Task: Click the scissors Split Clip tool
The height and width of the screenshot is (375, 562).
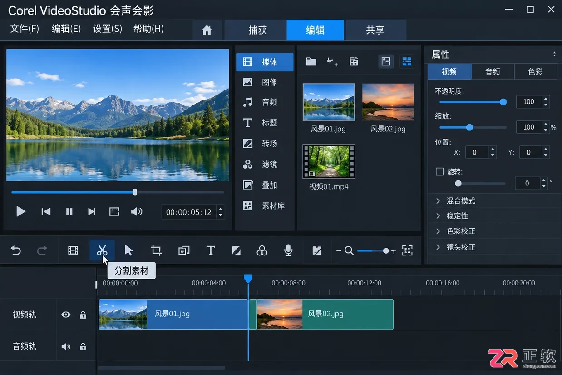Action: point(102,250)
